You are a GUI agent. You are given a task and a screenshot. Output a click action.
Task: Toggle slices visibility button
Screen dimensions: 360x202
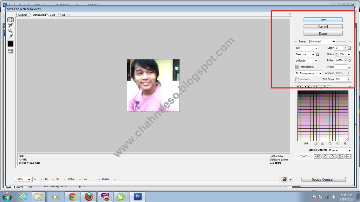pos(10,51)
